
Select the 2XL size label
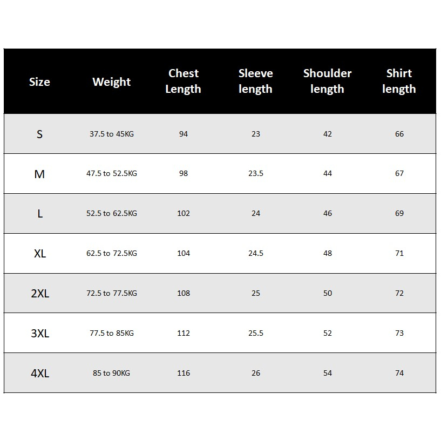point(40,294)
